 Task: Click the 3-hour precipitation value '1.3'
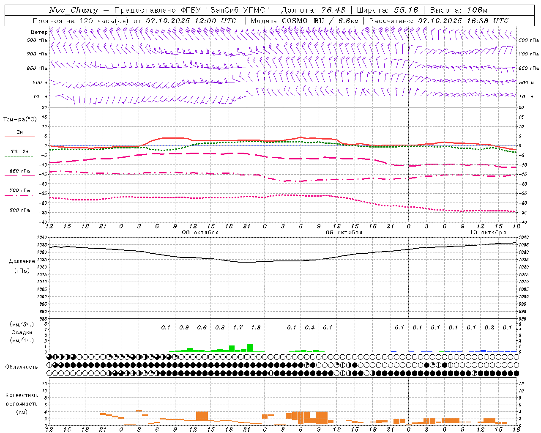click(x=256, y=328)
